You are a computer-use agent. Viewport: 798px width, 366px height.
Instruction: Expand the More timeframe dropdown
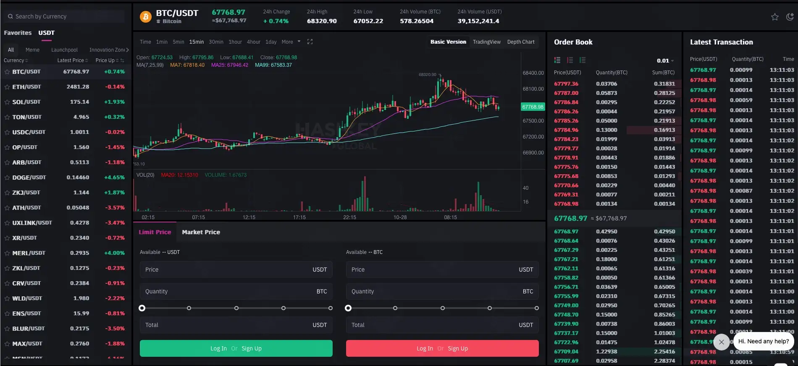[x=291, y=42]
